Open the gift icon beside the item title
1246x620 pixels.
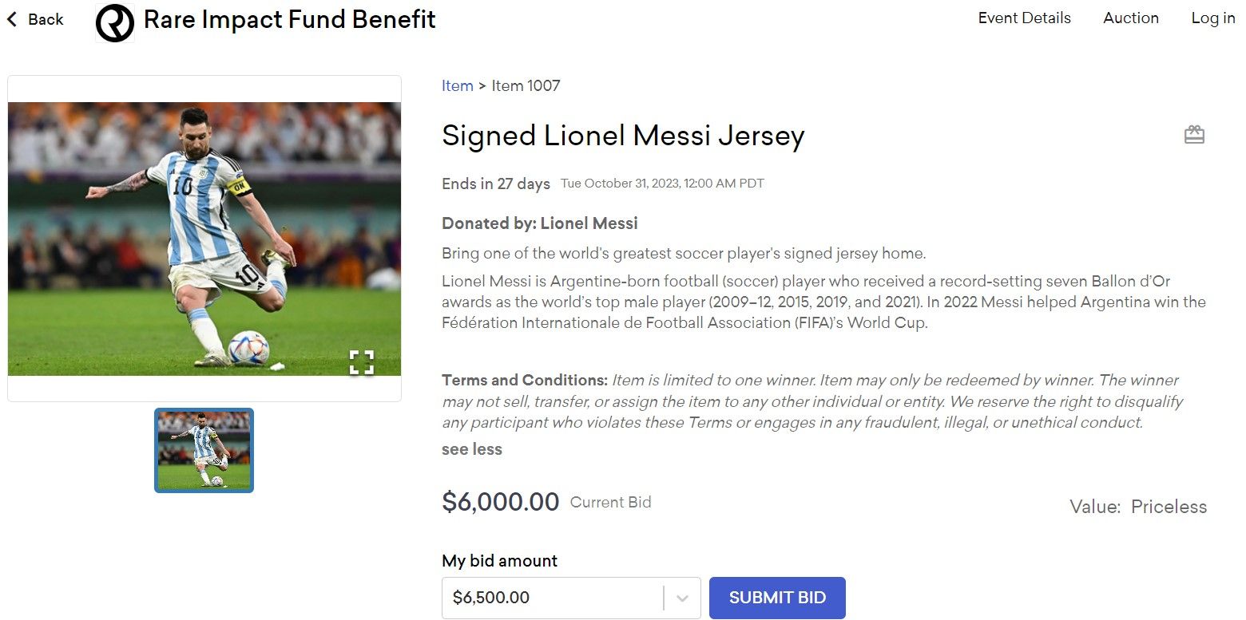[1194, 134]
